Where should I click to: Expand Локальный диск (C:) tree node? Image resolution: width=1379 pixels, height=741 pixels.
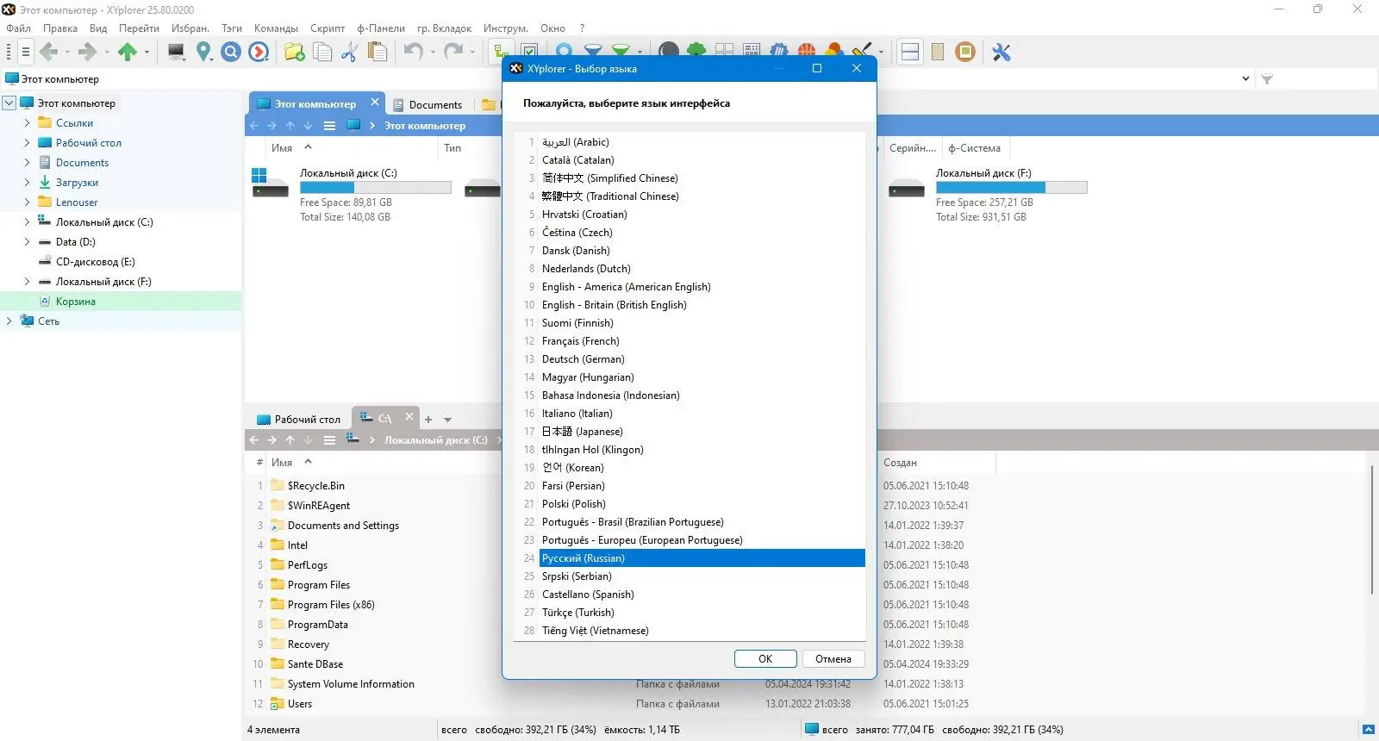point(27,222)
